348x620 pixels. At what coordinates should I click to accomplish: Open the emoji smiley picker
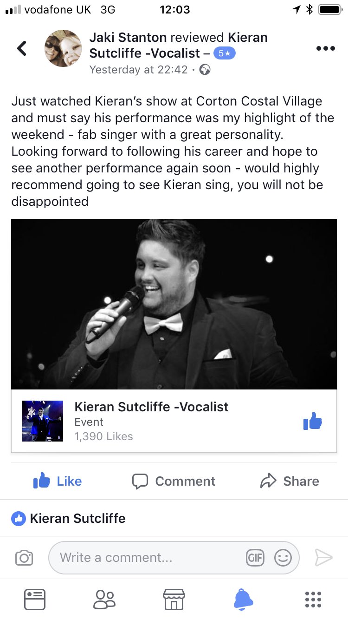pos(283,557)
